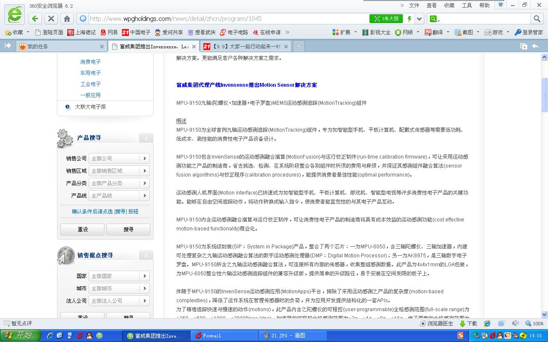Open the 中国电子 bookmark

click(136, 32)
